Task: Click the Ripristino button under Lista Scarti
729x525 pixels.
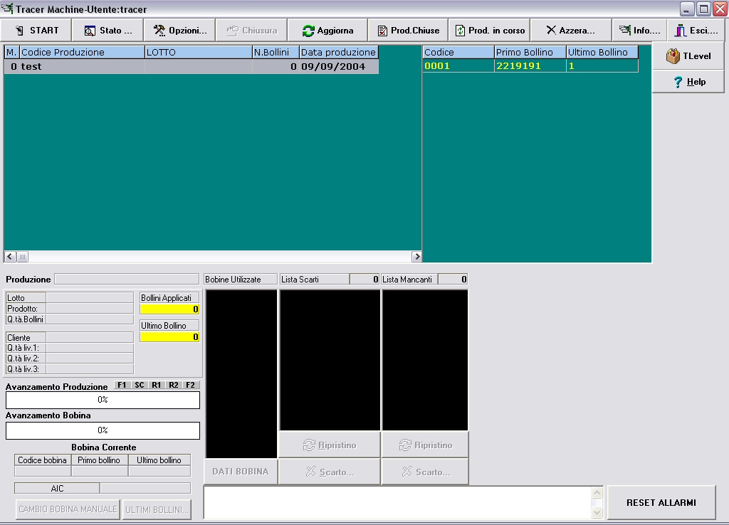Action: 330,445
